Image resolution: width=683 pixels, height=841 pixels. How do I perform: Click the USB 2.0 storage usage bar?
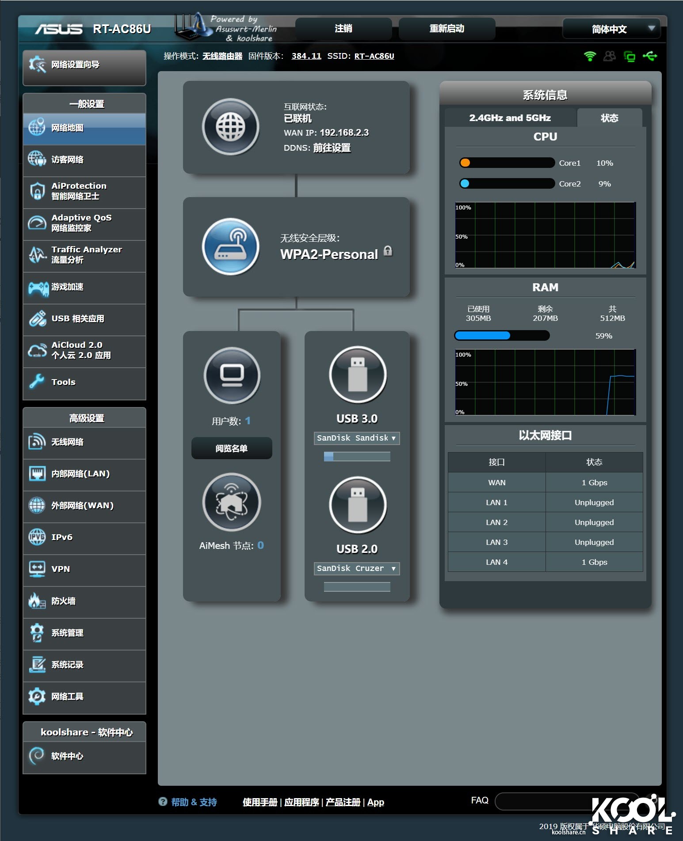coord(357,587)
